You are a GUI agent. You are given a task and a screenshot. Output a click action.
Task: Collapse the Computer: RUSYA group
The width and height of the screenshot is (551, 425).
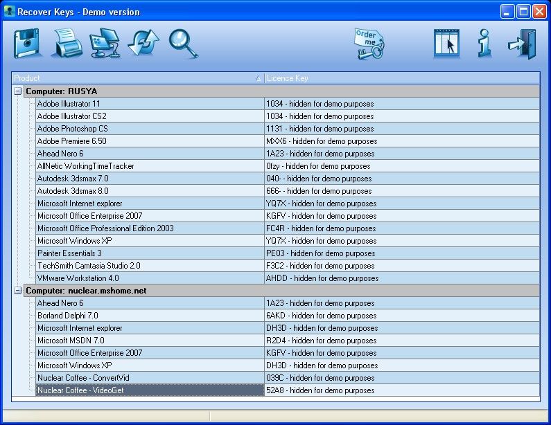(x=18, y=91)
